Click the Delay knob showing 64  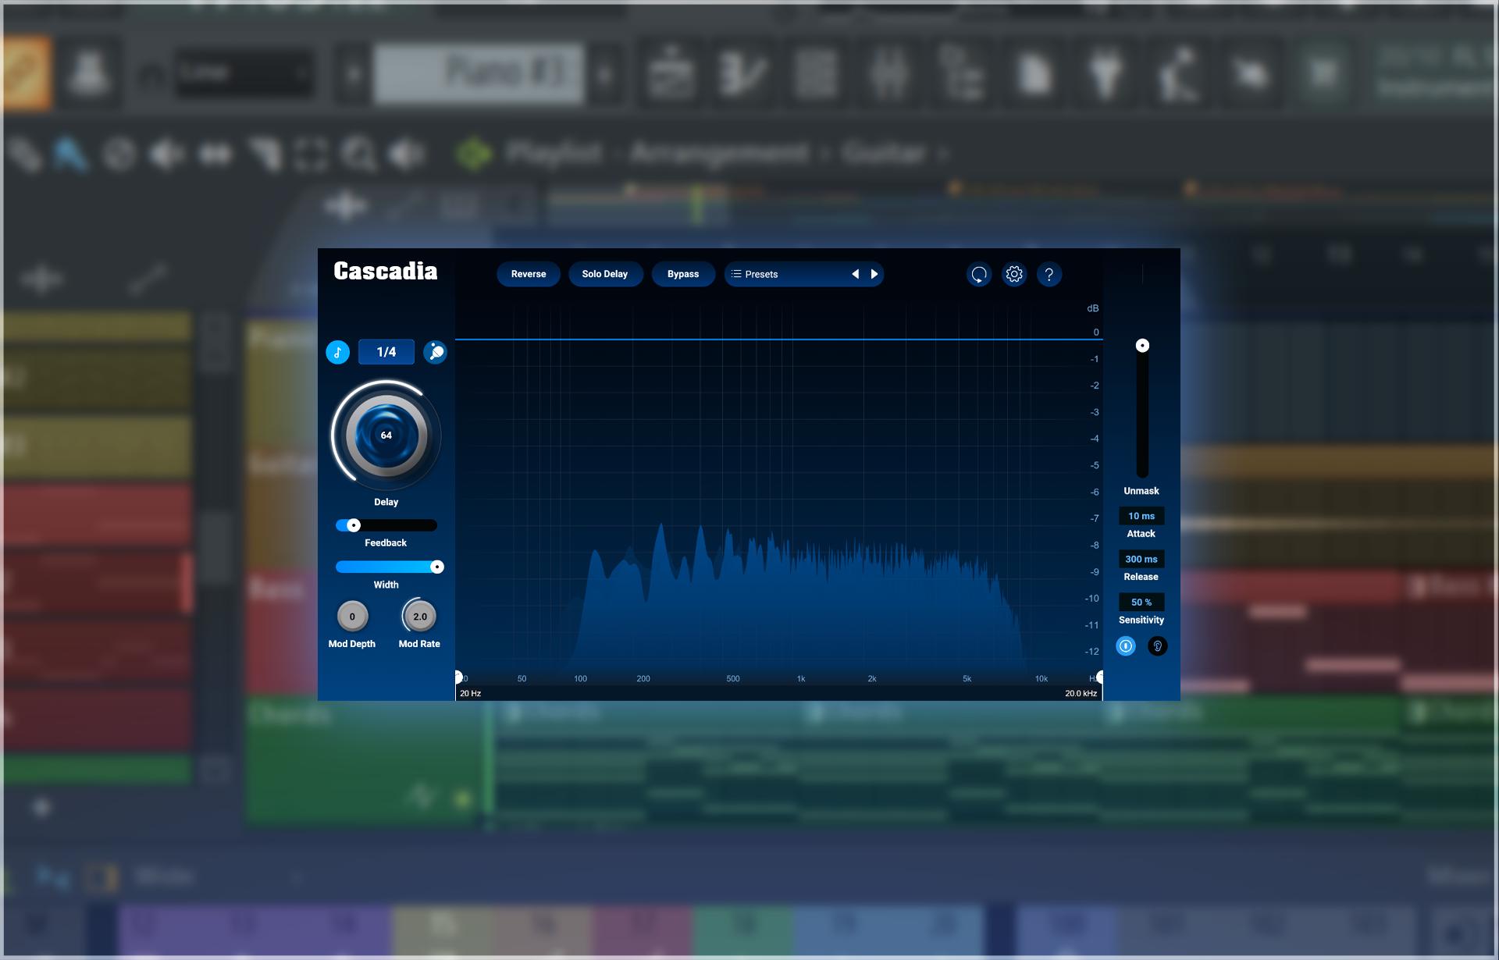pos(386,435)
